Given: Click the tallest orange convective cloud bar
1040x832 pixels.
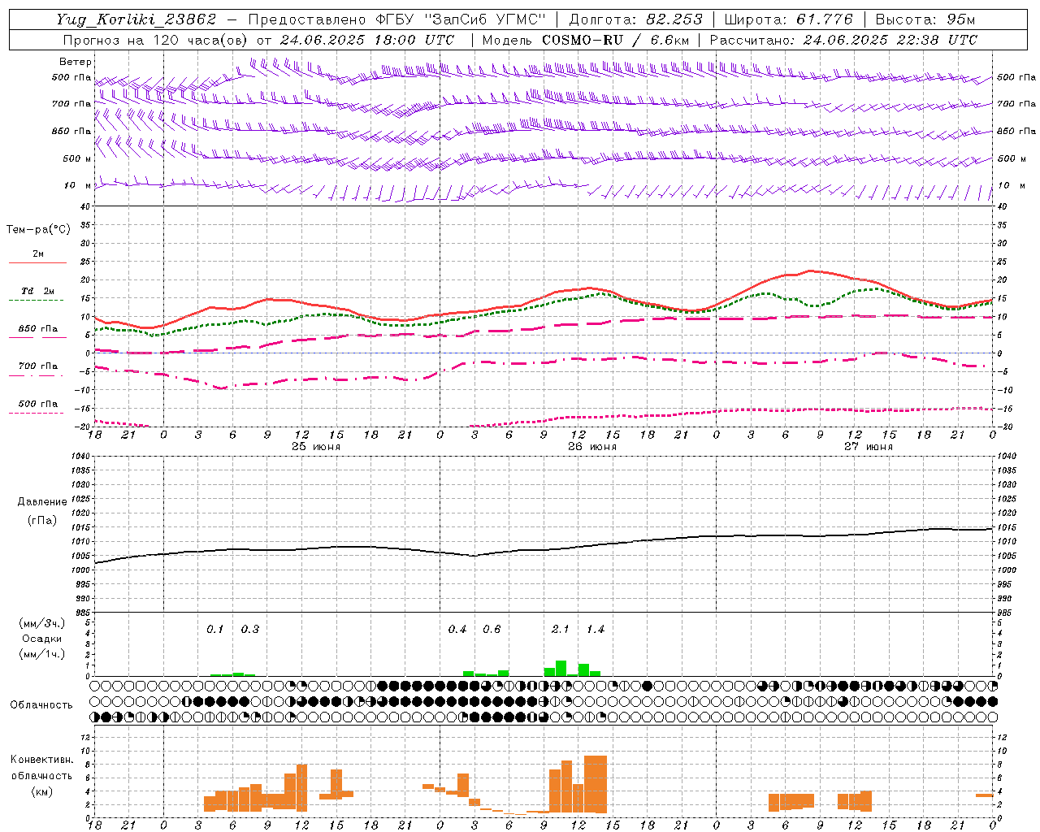Looking at the screenshot, I should (596, 784).
